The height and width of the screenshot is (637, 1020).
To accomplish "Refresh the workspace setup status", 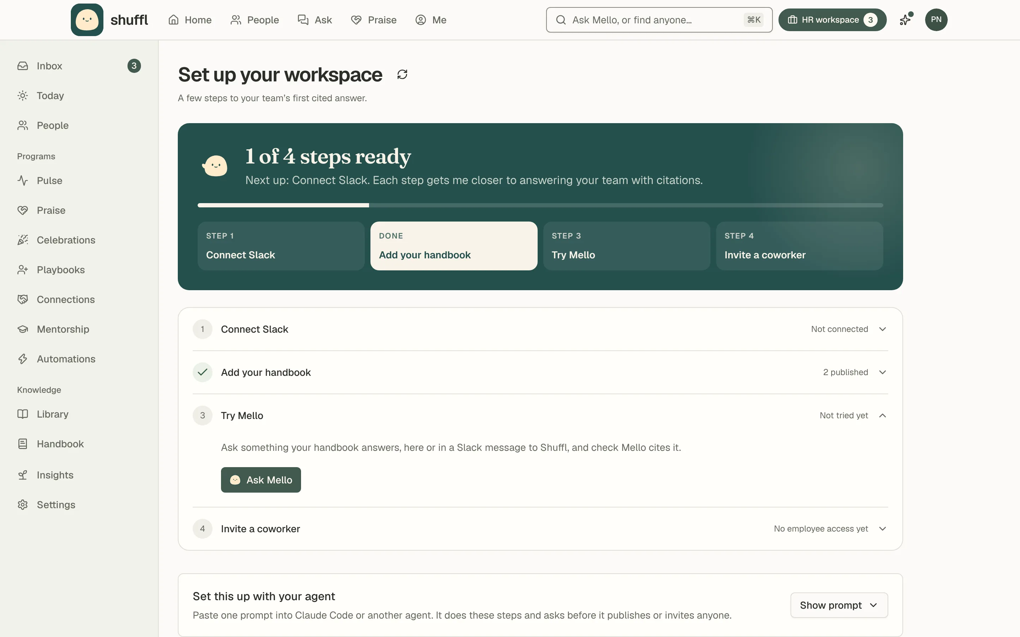I will coord(402,75).
